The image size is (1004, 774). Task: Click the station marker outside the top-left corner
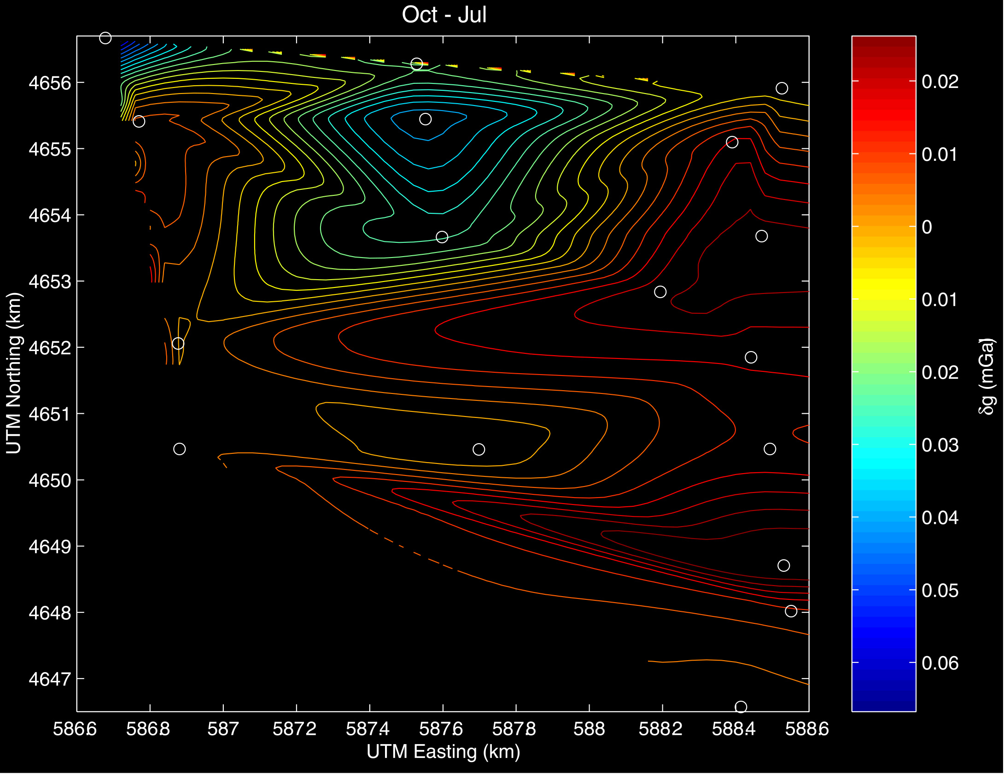coord(105,38)
